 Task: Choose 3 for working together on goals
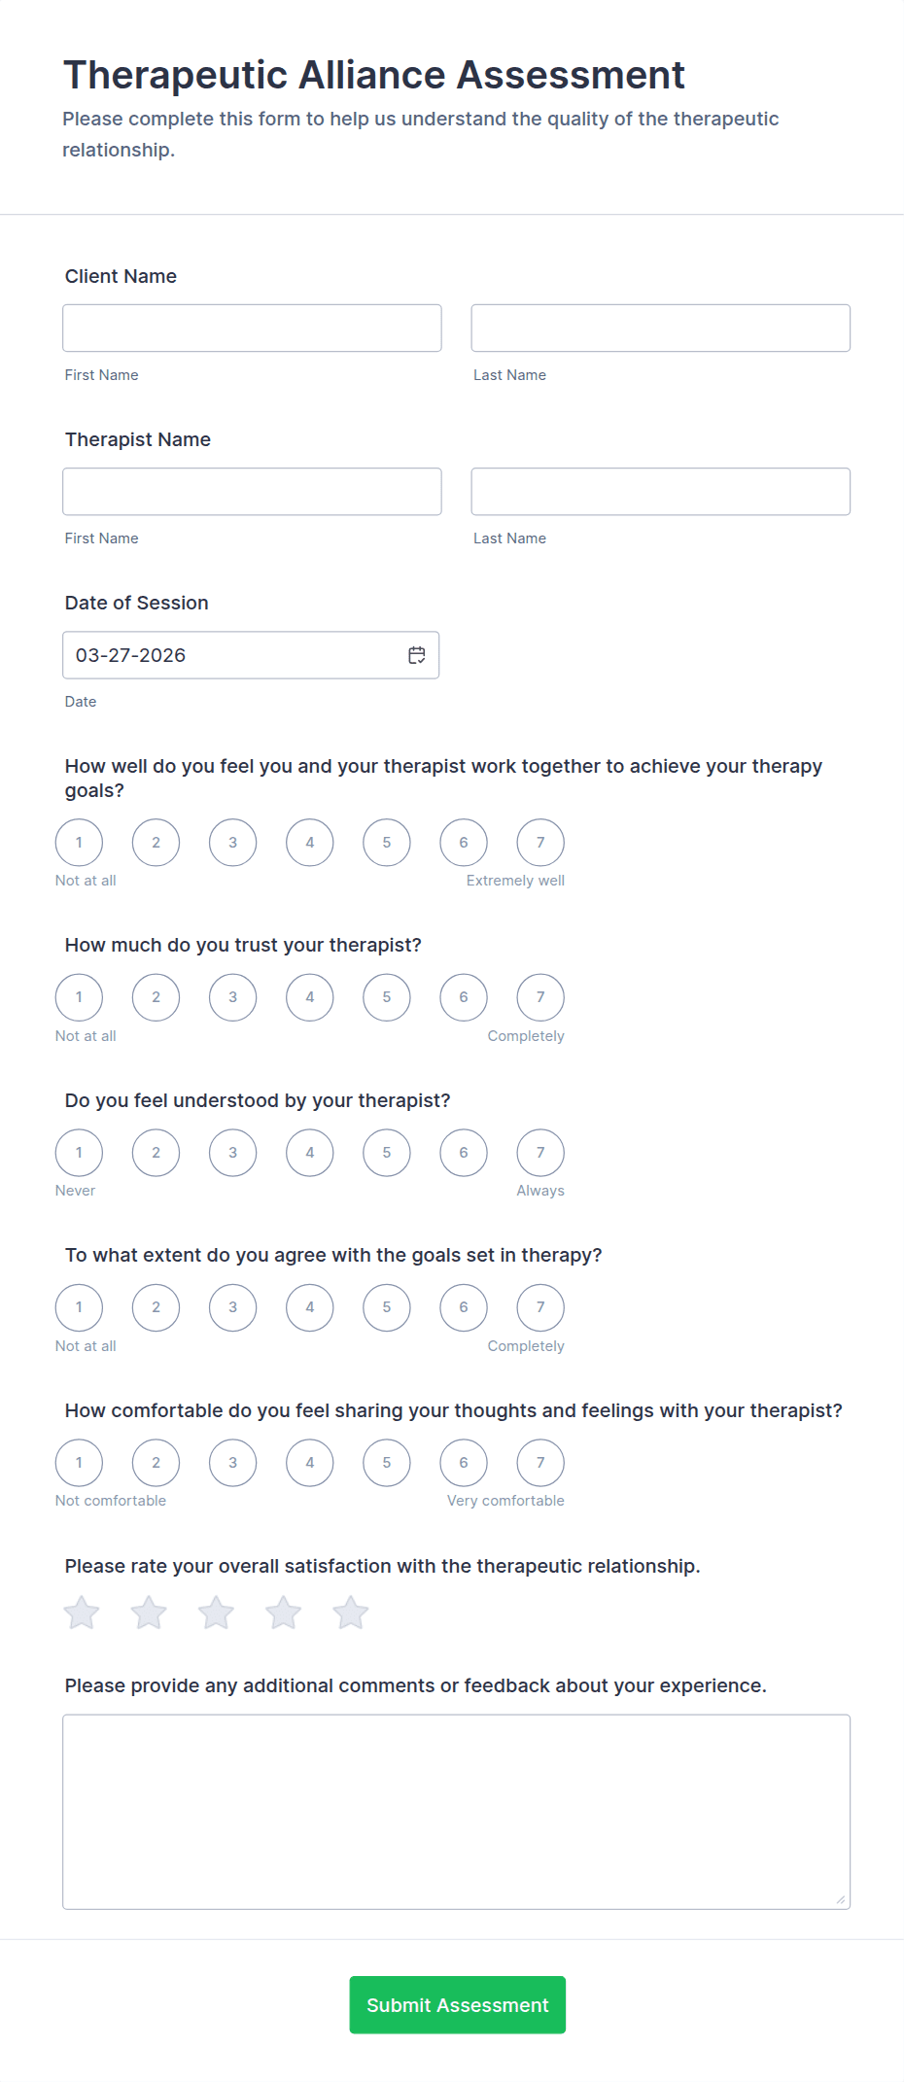[x=233, y=843]
